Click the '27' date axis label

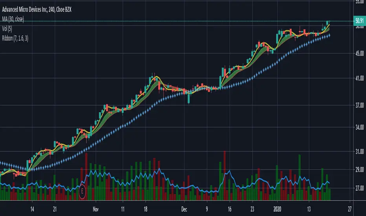(x=350, y=209)
